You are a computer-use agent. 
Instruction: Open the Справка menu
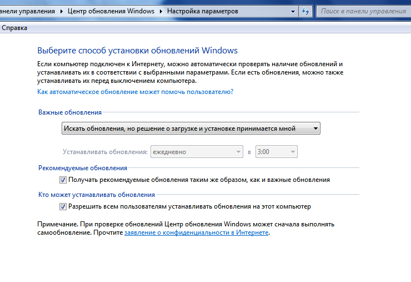[14, 28]
